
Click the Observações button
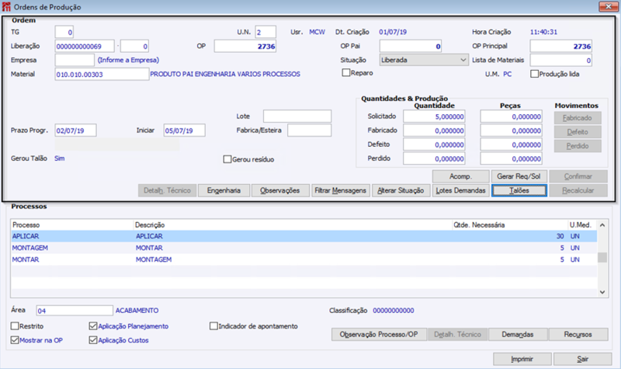[x=279, y=190]
